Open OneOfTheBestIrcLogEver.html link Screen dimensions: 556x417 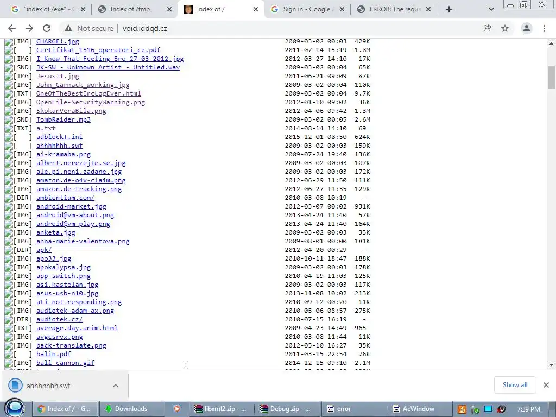pos(89,93)
